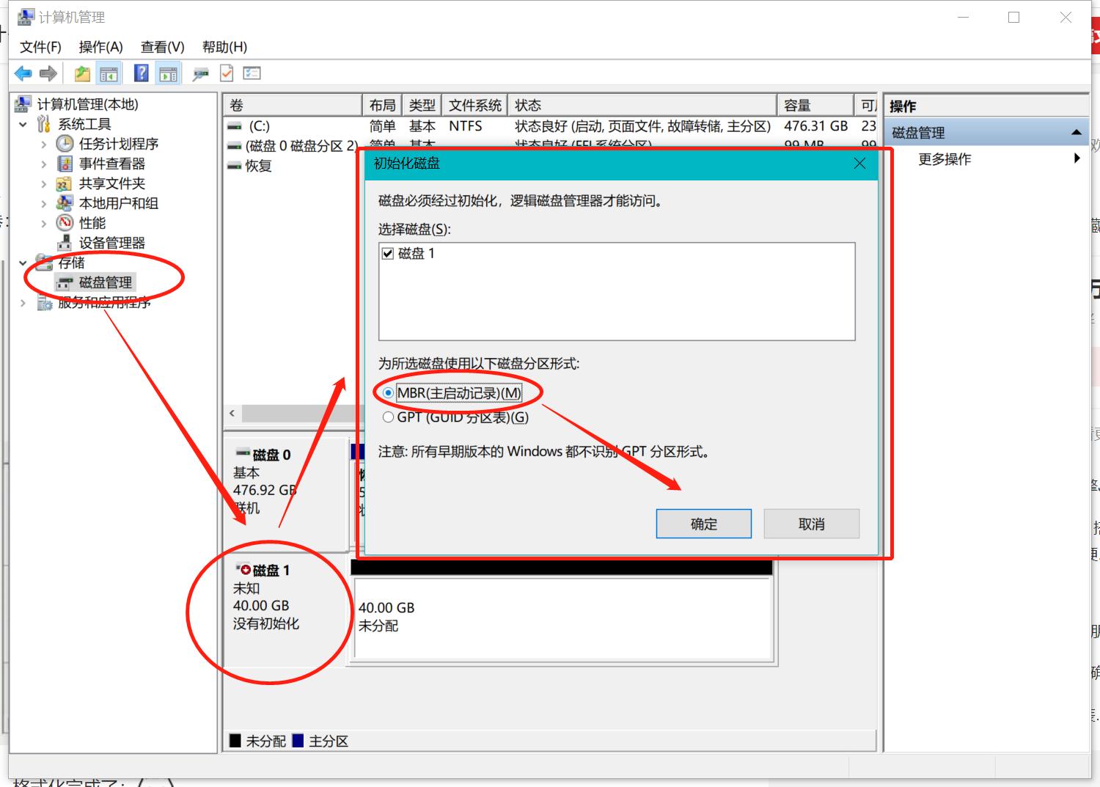
Task: Sort by the 文件系统 column header
Action: click(x=475, y=105)
